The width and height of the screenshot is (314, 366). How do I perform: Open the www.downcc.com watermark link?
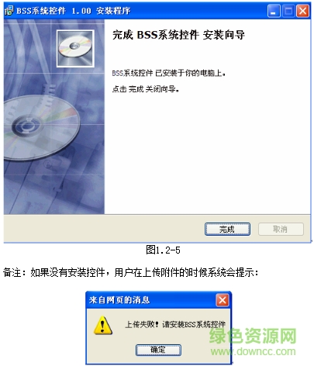pos(253,351)
